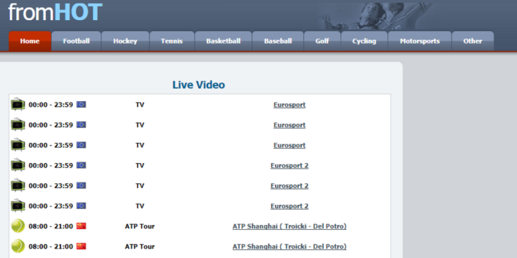Click the TV icon in the first Eurosport row

click(18, 105)
